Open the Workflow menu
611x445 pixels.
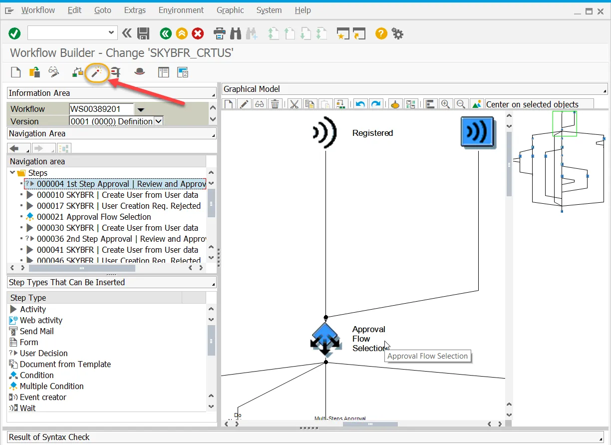click(x=38, y=10)
